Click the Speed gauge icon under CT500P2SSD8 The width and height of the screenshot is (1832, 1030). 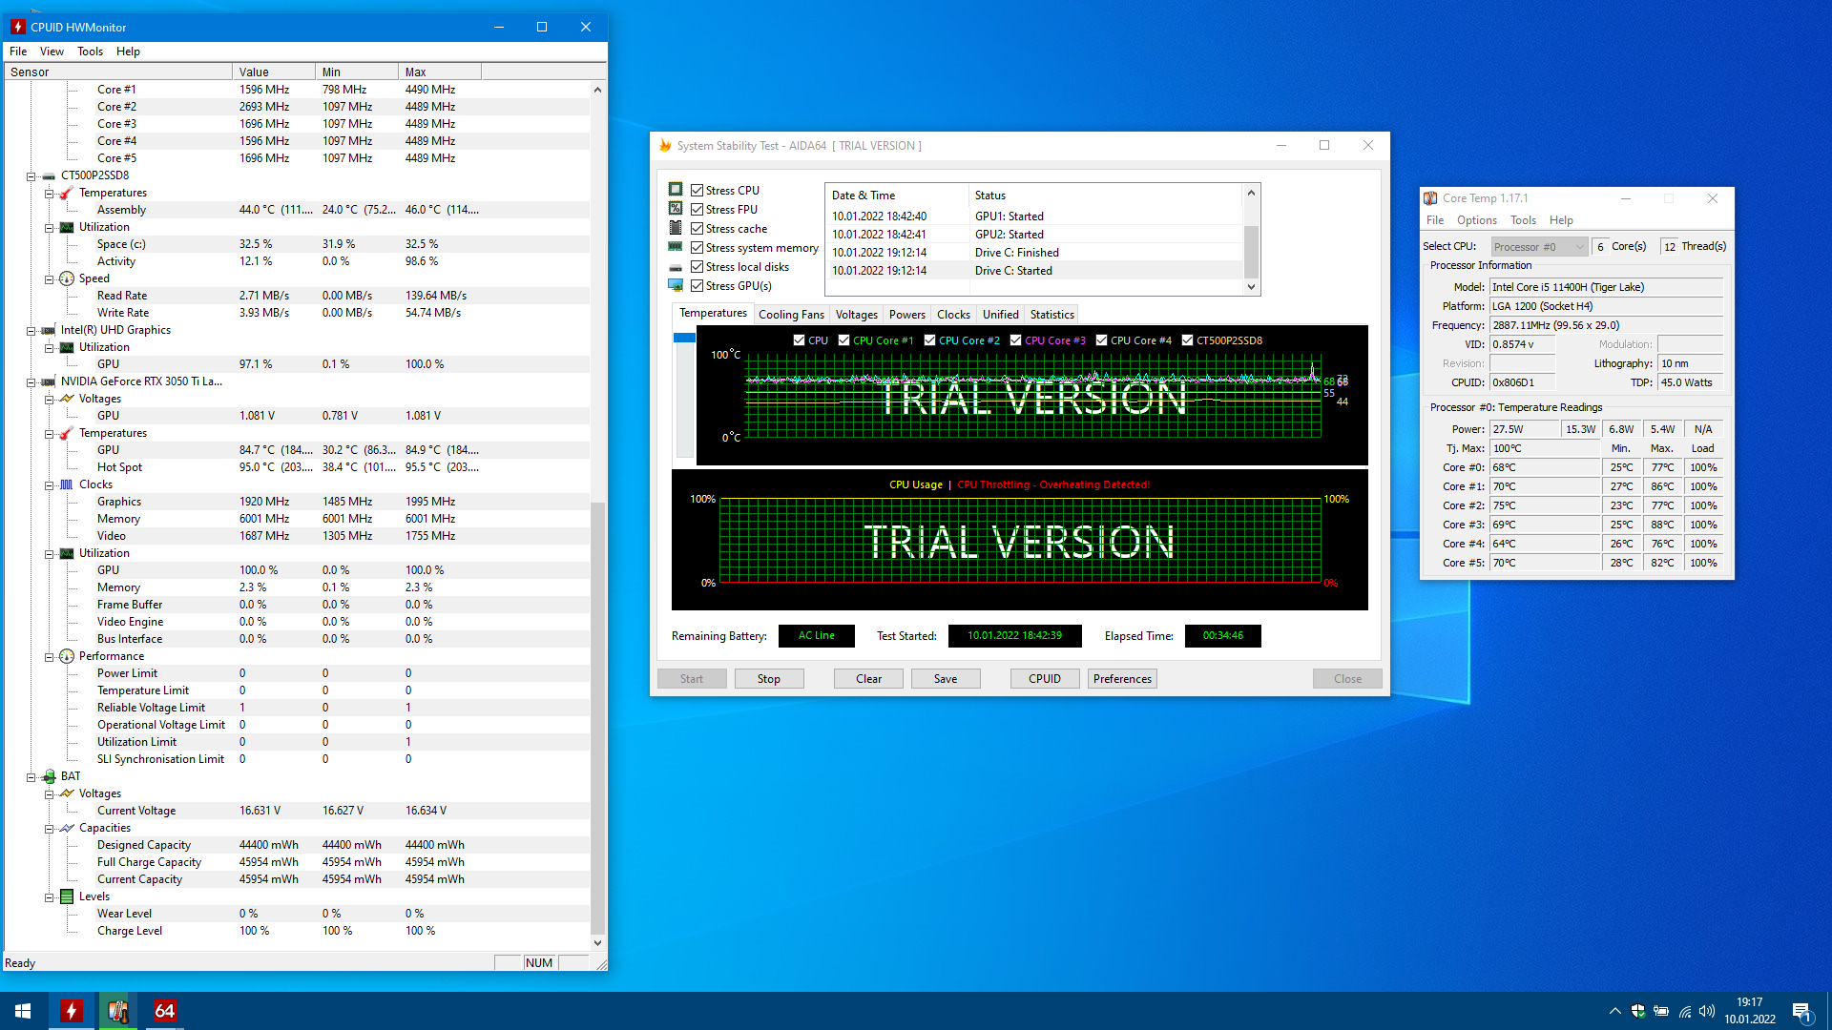[67, 278]
